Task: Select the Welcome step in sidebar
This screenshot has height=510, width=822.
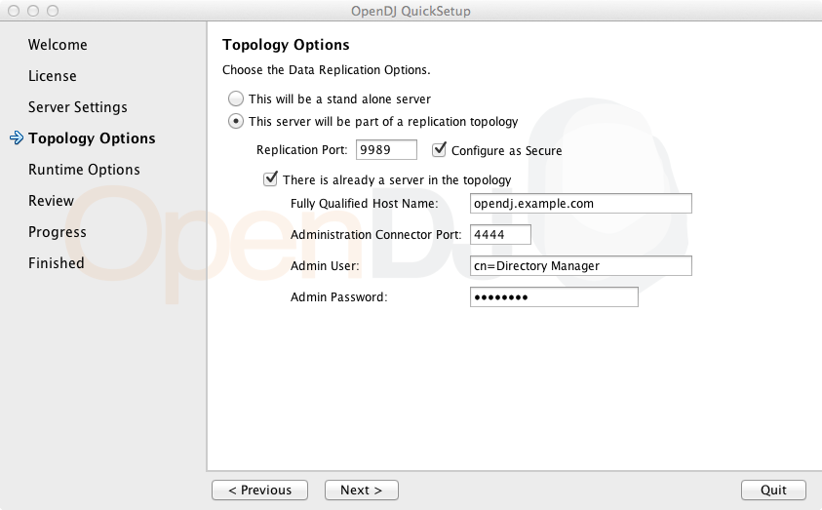Action: pos(58,45)
